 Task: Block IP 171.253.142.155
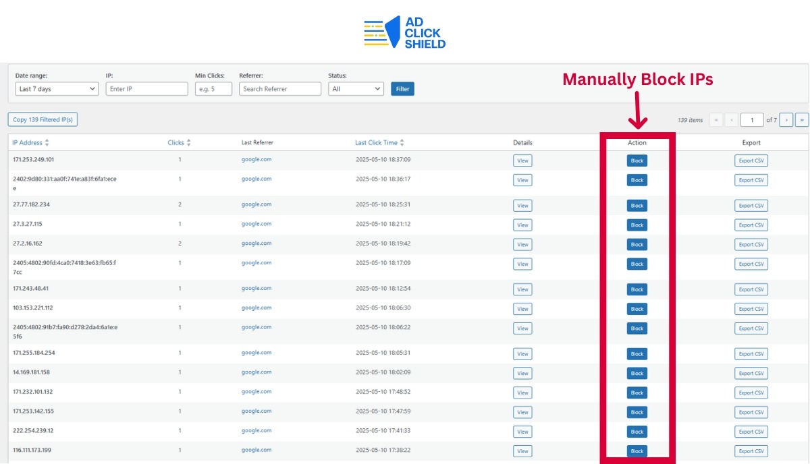pos(637,412)
